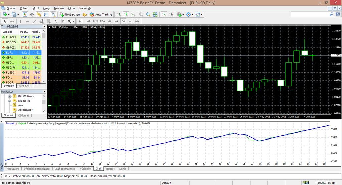The width and height of the screenshot is (342, 185).
Task: Expand the Examples tree node
Action: [10, 101]
